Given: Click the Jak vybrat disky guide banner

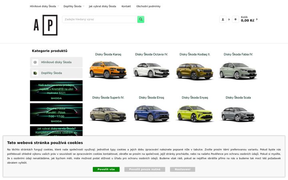Looking at the screenshot, I should [x=56, y=131].
